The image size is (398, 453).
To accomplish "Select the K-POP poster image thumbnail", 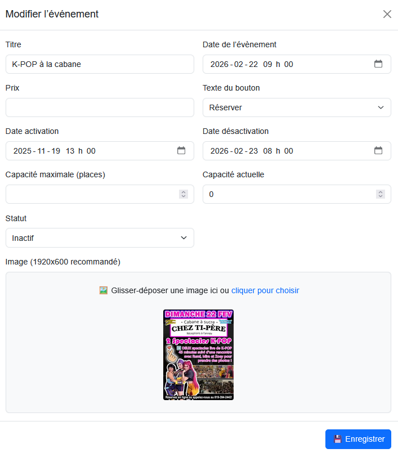I will point(198,355).
